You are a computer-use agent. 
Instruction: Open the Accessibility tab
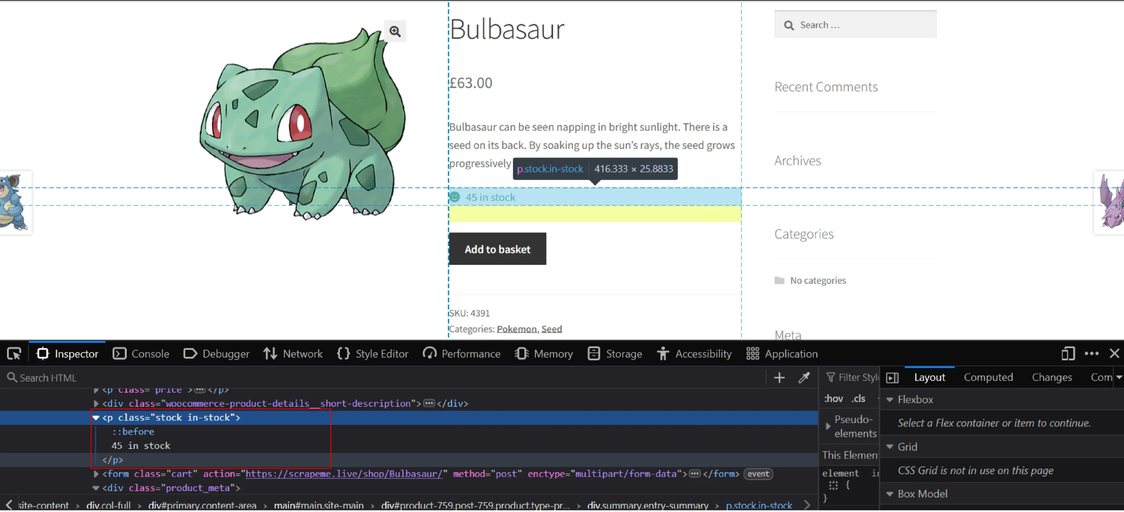(695, 354)
